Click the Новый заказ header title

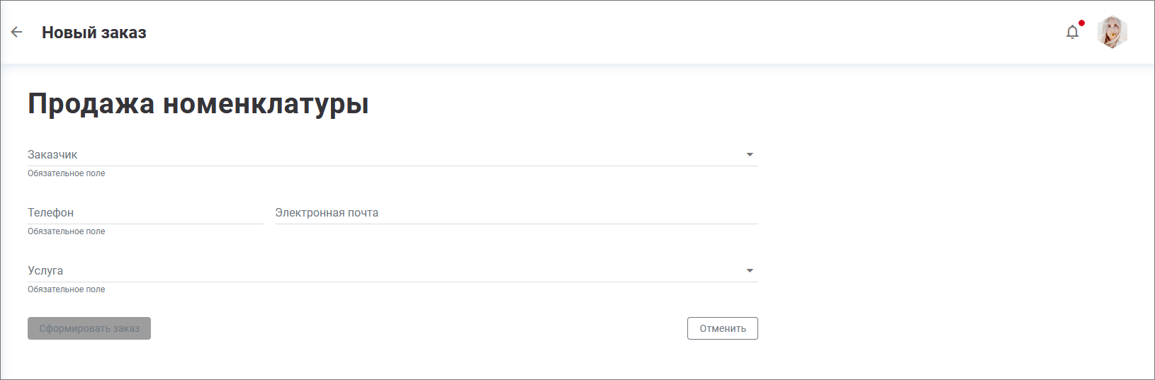point(94,33)
